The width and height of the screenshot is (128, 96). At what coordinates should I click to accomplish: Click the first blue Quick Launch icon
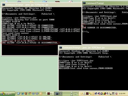click(x=19, y=94)
